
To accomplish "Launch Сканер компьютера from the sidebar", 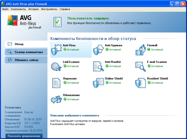I will click(x=26, y=52).
